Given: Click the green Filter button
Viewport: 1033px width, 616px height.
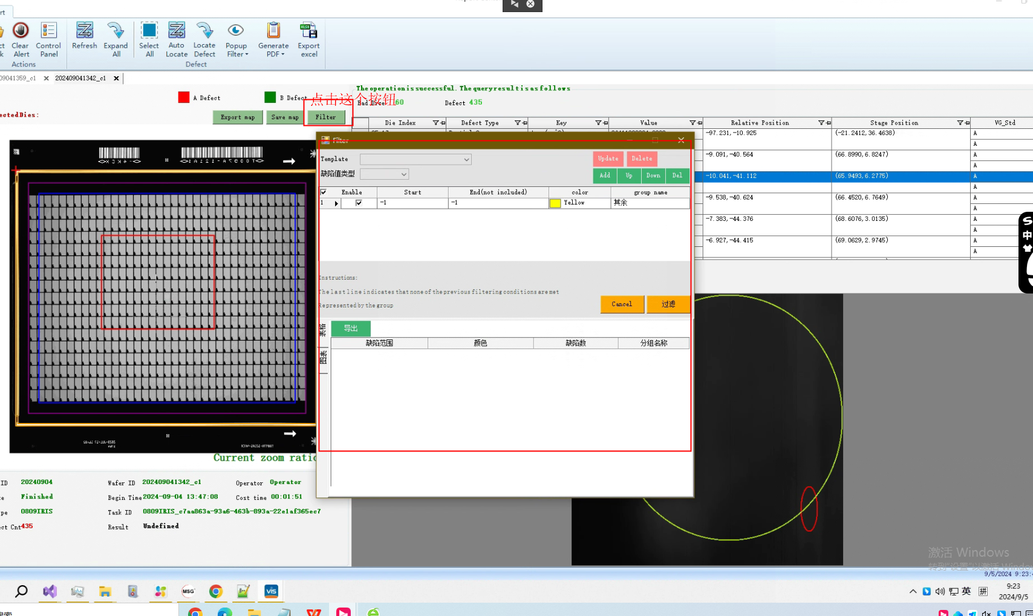Looking at the screenshot, I should [326, 117].
